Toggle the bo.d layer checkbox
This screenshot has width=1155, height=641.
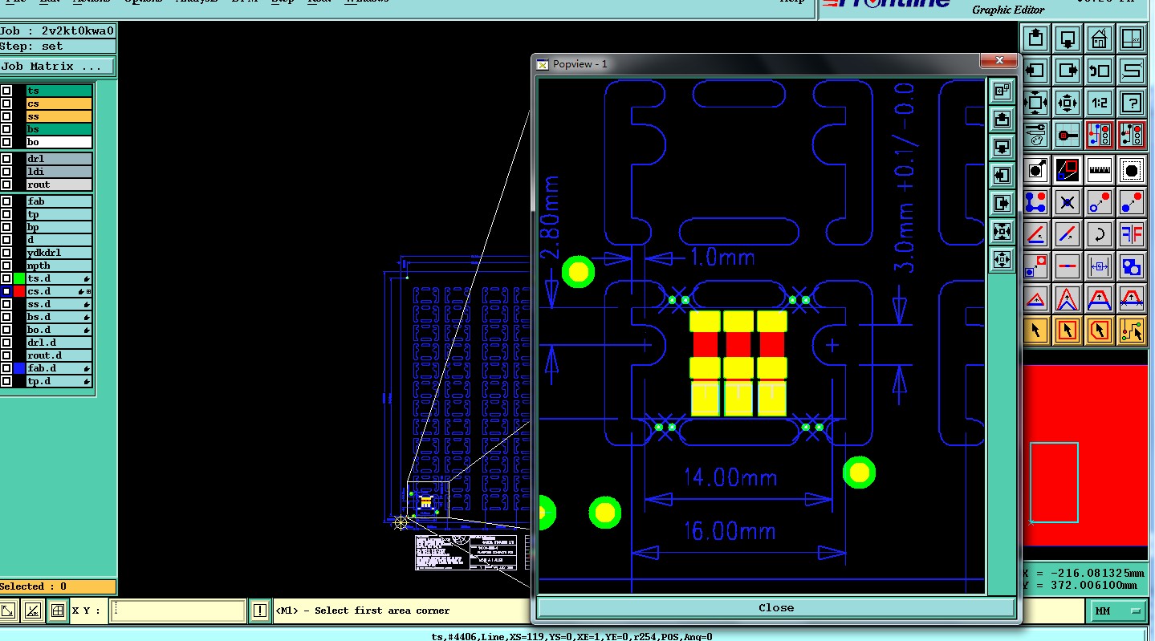pos(6,330)
